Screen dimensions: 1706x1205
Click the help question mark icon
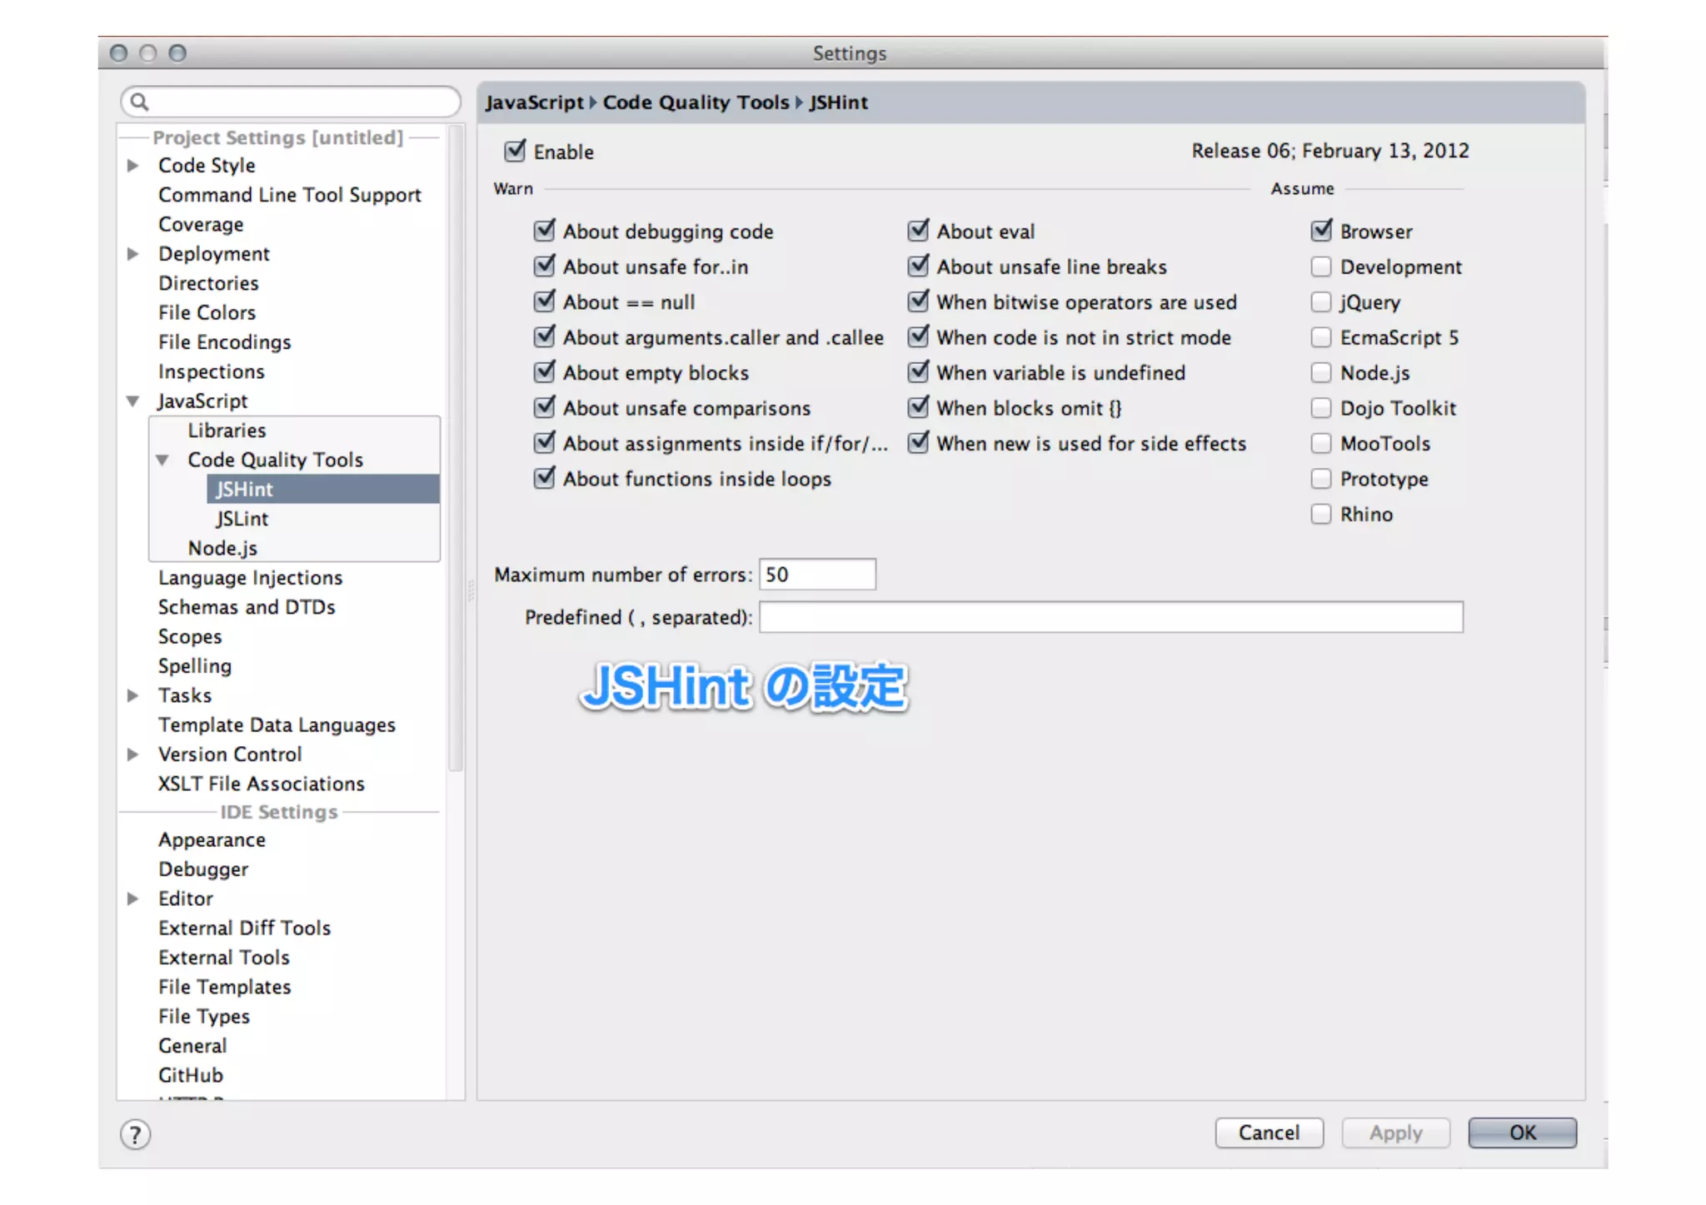[x=135, y=1134]
